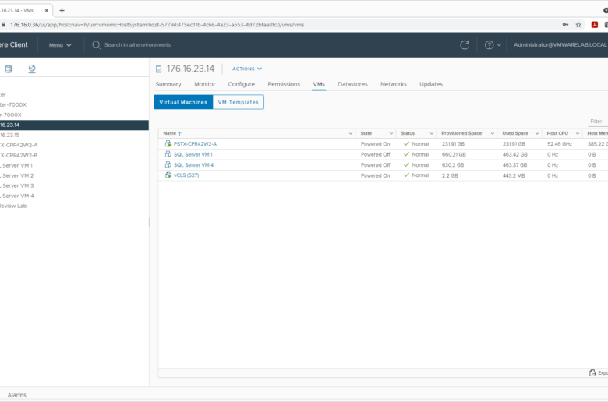This screenshot has height=402, width=608.
Task: Switch to the Permissions tab
Action: tap(284, 84)
